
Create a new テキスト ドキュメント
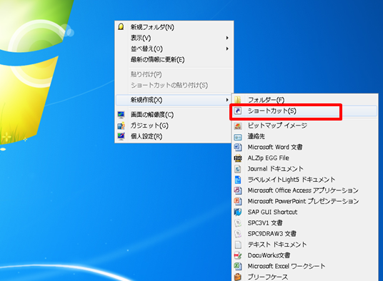[304, 245]
